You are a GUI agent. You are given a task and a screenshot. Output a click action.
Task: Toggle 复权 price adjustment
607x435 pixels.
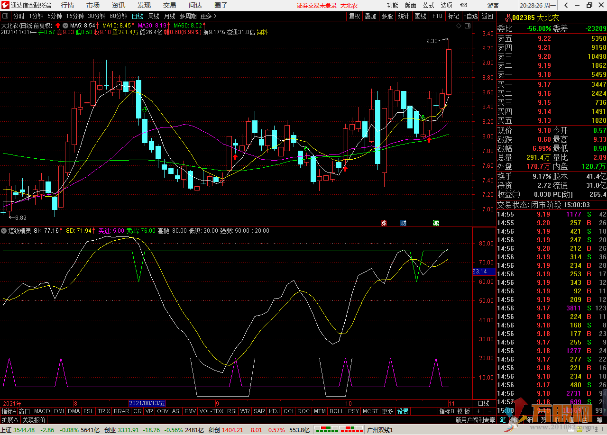354,16
